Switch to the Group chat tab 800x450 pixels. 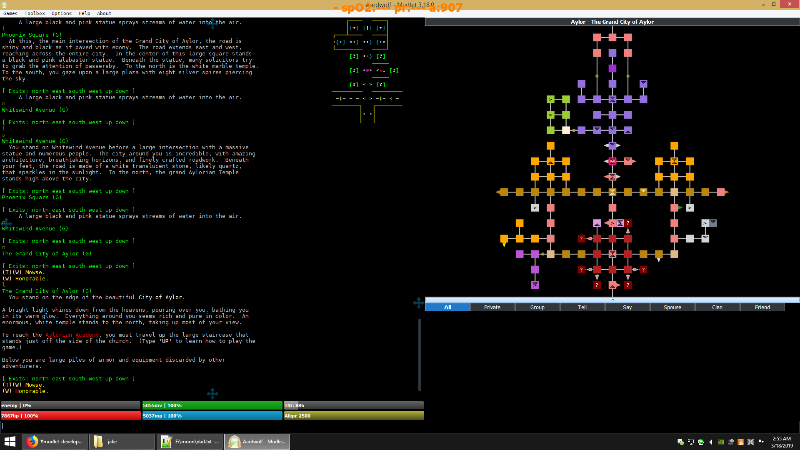click(x=537, y=307)
